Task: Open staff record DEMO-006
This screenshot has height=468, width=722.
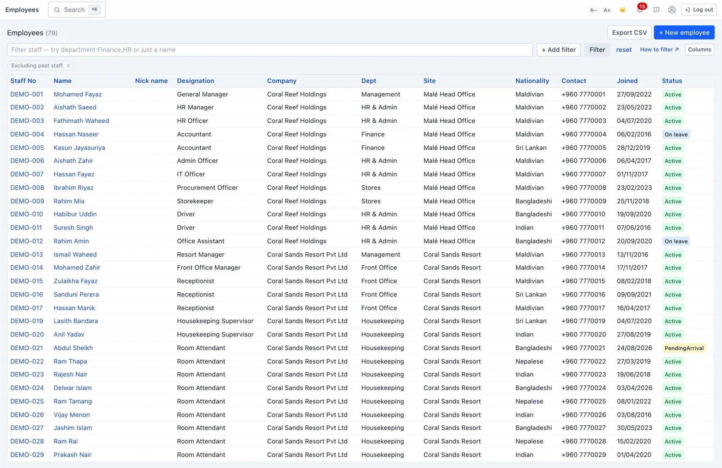Action: [x=27, y=161]
